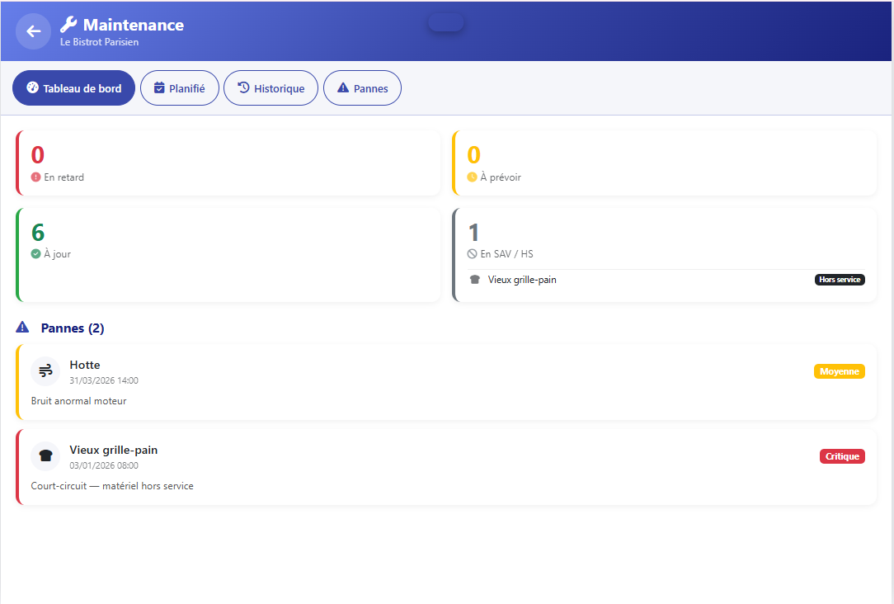Select Vieux grille-pain in the SAV card
Image resolution: width=894 pixels, height=604 pixels.
[x=522, y=280]
